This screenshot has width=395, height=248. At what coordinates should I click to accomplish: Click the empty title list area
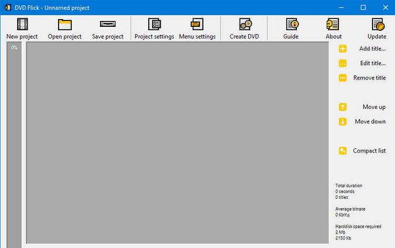pyautogui.click(x=177, y=142)
